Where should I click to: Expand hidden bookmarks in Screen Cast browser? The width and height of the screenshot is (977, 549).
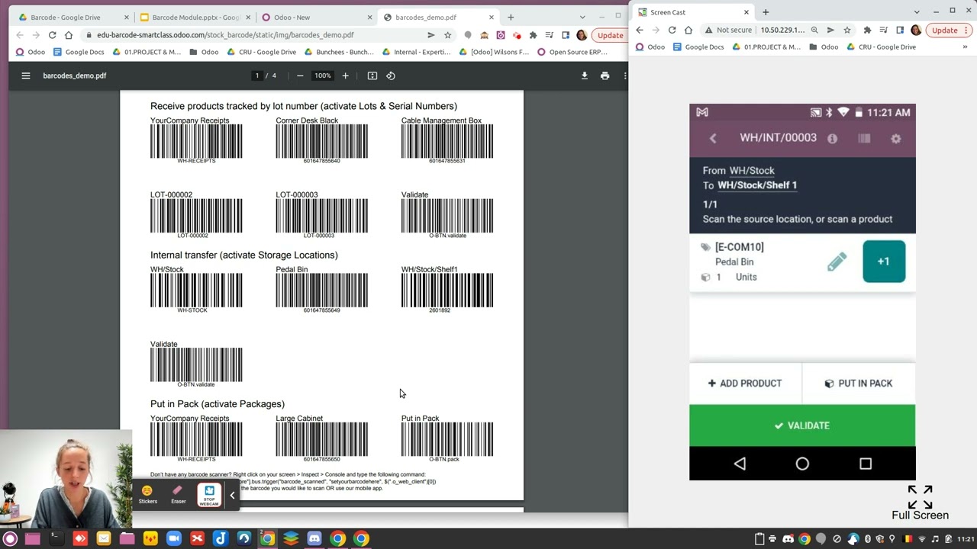tap(965, 47)
